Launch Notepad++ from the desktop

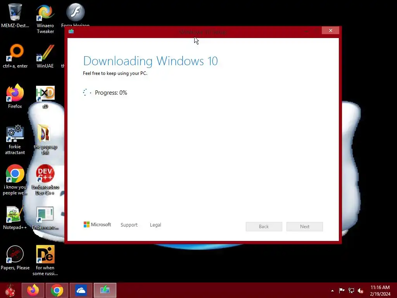(15, 218)
